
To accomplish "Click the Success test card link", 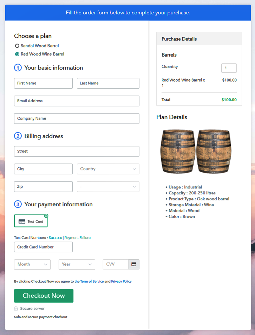I will point(55,238).
